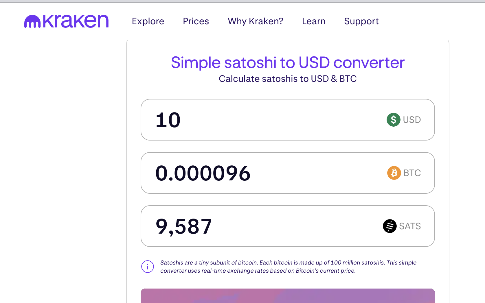Click the purple gradient banner below the note
This screenshot has width=485, height=303.
[288, 296]
